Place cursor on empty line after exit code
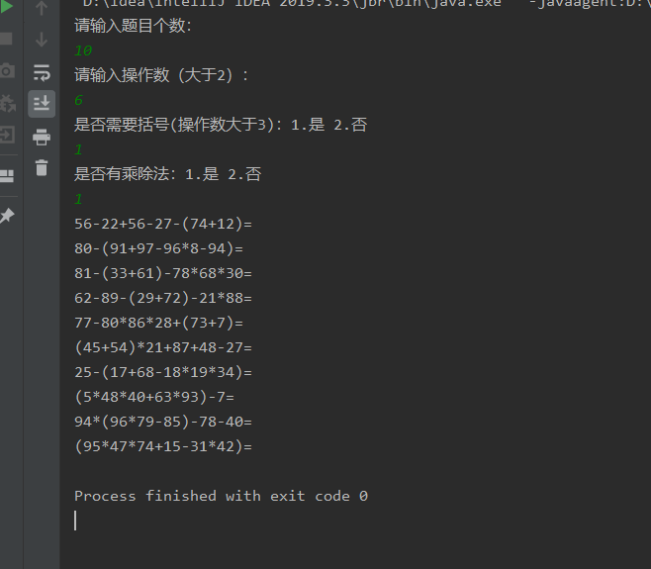This screenshot has height=569, width=651. (x=75, y=521)
